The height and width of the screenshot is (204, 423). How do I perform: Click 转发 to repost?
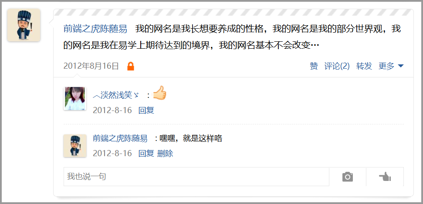[x=364, y=66]
